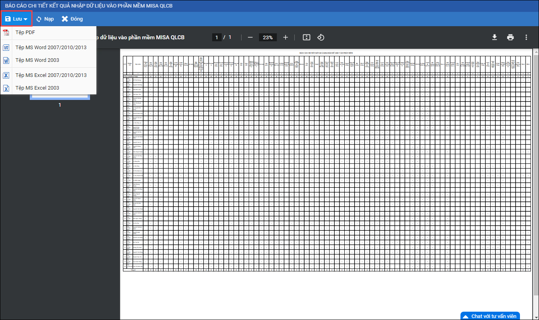Click the zoom out minus icon

[x=250, y=37]
